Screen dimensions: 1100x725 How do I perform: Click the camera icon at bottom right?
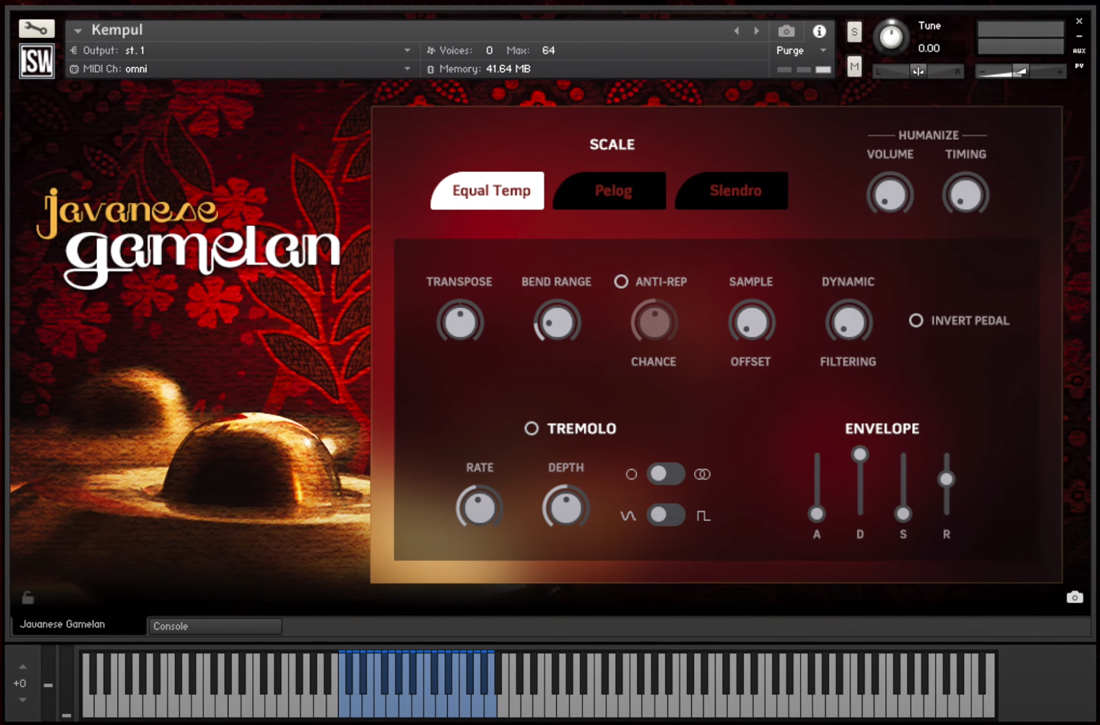(x=1075, y=598)
